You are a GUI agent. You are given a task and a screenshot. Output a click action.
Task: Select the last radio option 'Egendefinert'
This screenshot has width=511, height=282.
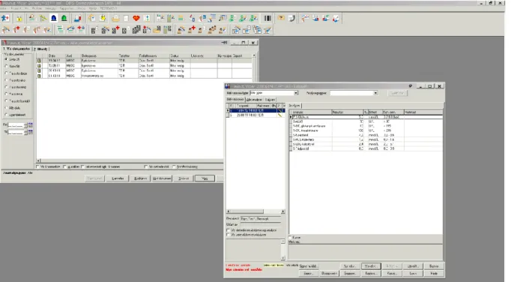[x=6, y=115]
